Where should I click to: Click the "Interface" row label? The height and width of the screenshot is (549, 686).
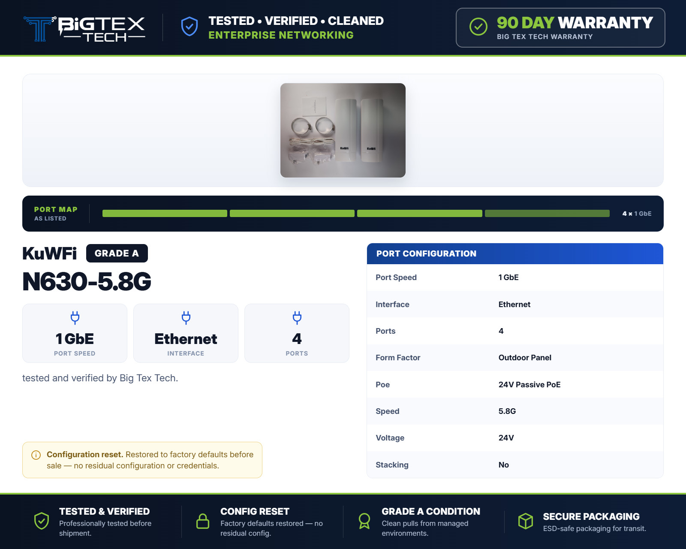click(392, 305)
